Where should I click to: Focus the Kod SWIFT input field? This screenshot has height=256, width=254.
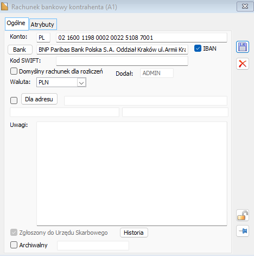point(122,61)
